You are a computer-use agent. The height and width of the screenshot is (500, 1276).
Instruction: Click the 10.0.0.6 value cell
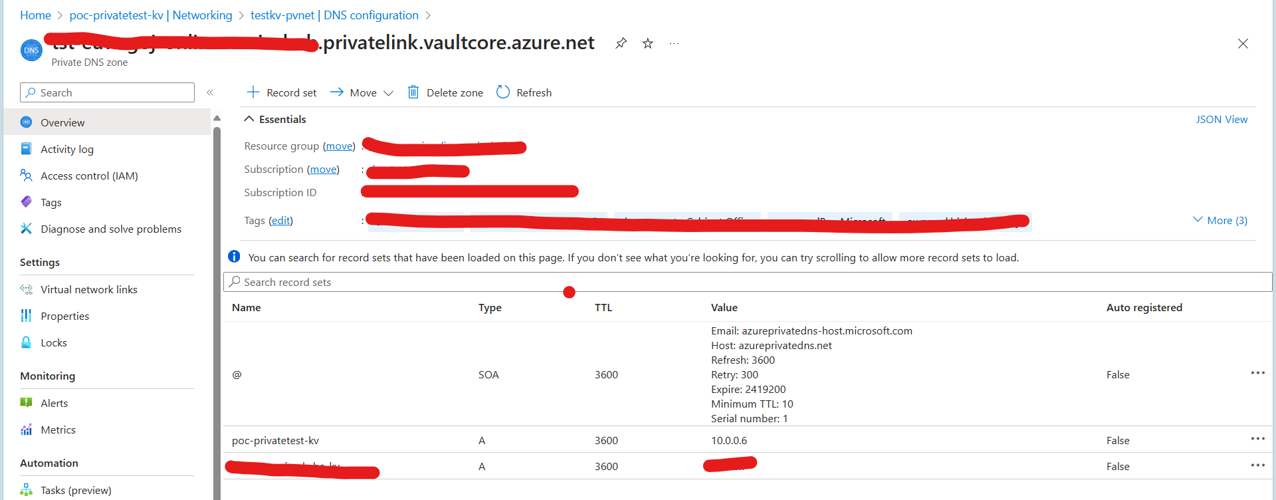point(729,440)
